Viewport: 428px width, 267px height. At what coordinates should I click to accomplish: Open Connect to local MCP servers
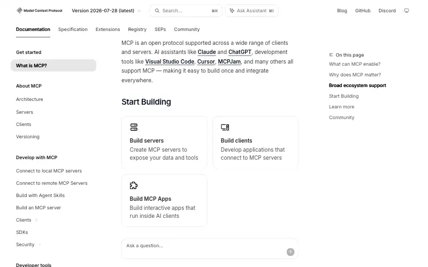click(x=49, y=171)
